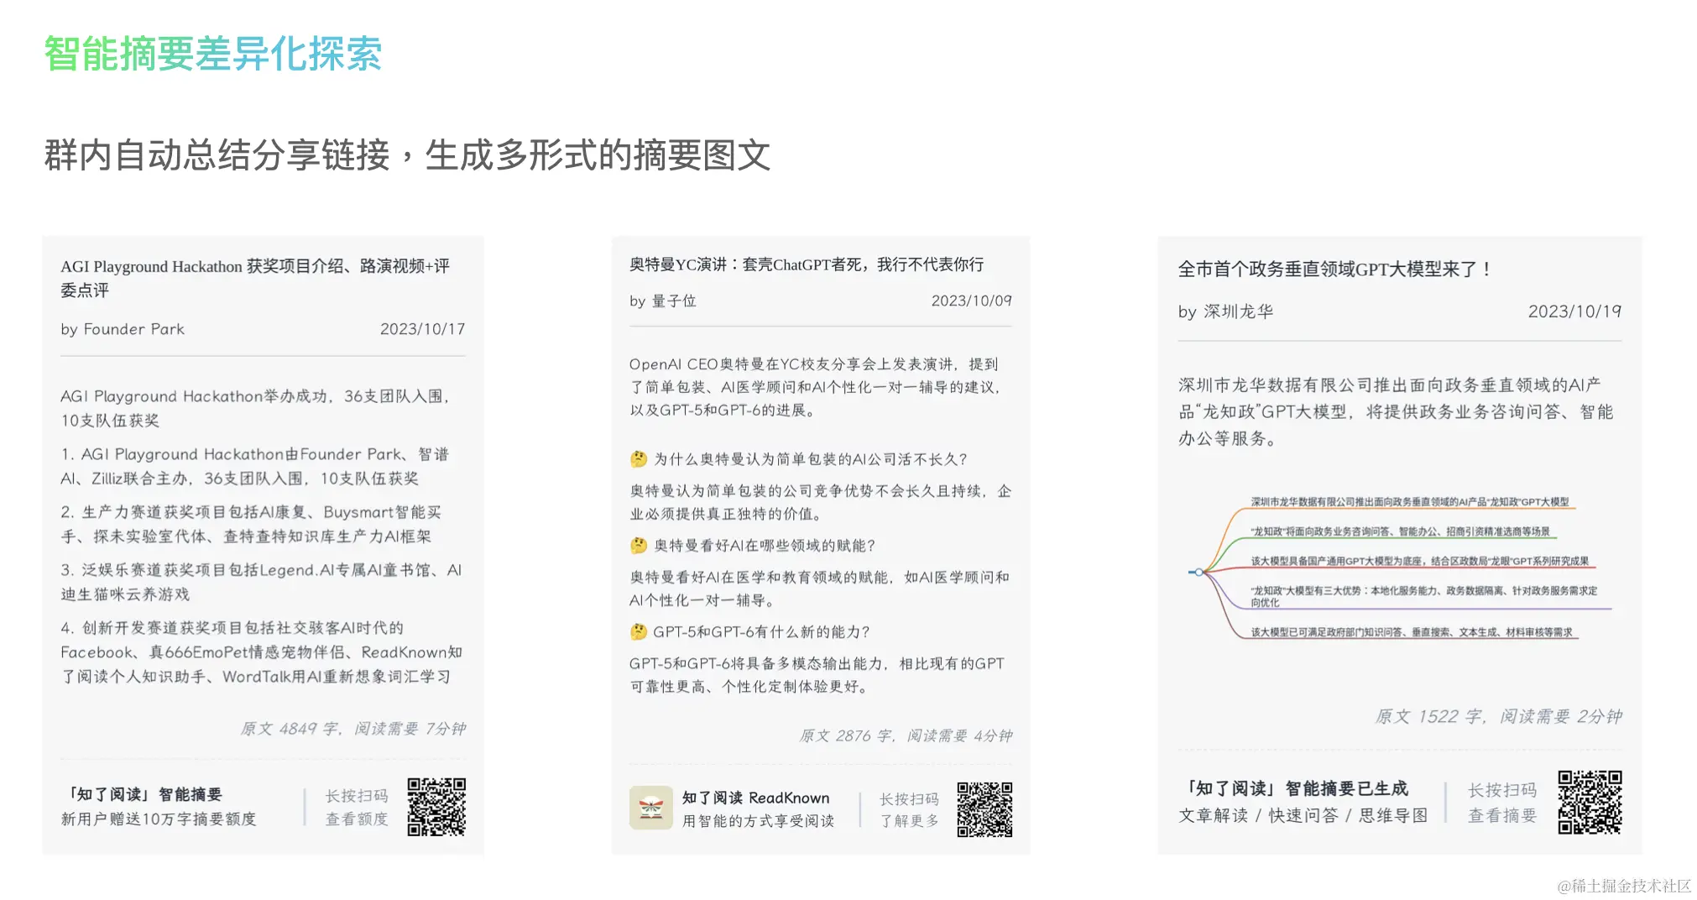The width and height of the screenshot is (1697, 900).
Task: Click the title 奥特曼YC演讲：套壳ChatGPT者死
Action: pyautogui.click(x=807, y=264)
